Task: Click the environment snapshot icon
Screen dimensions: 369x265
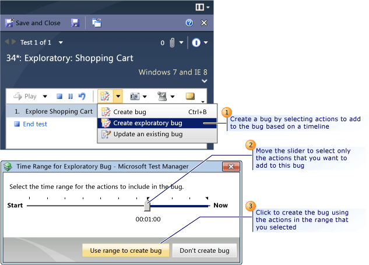Action: pos(162,96)
